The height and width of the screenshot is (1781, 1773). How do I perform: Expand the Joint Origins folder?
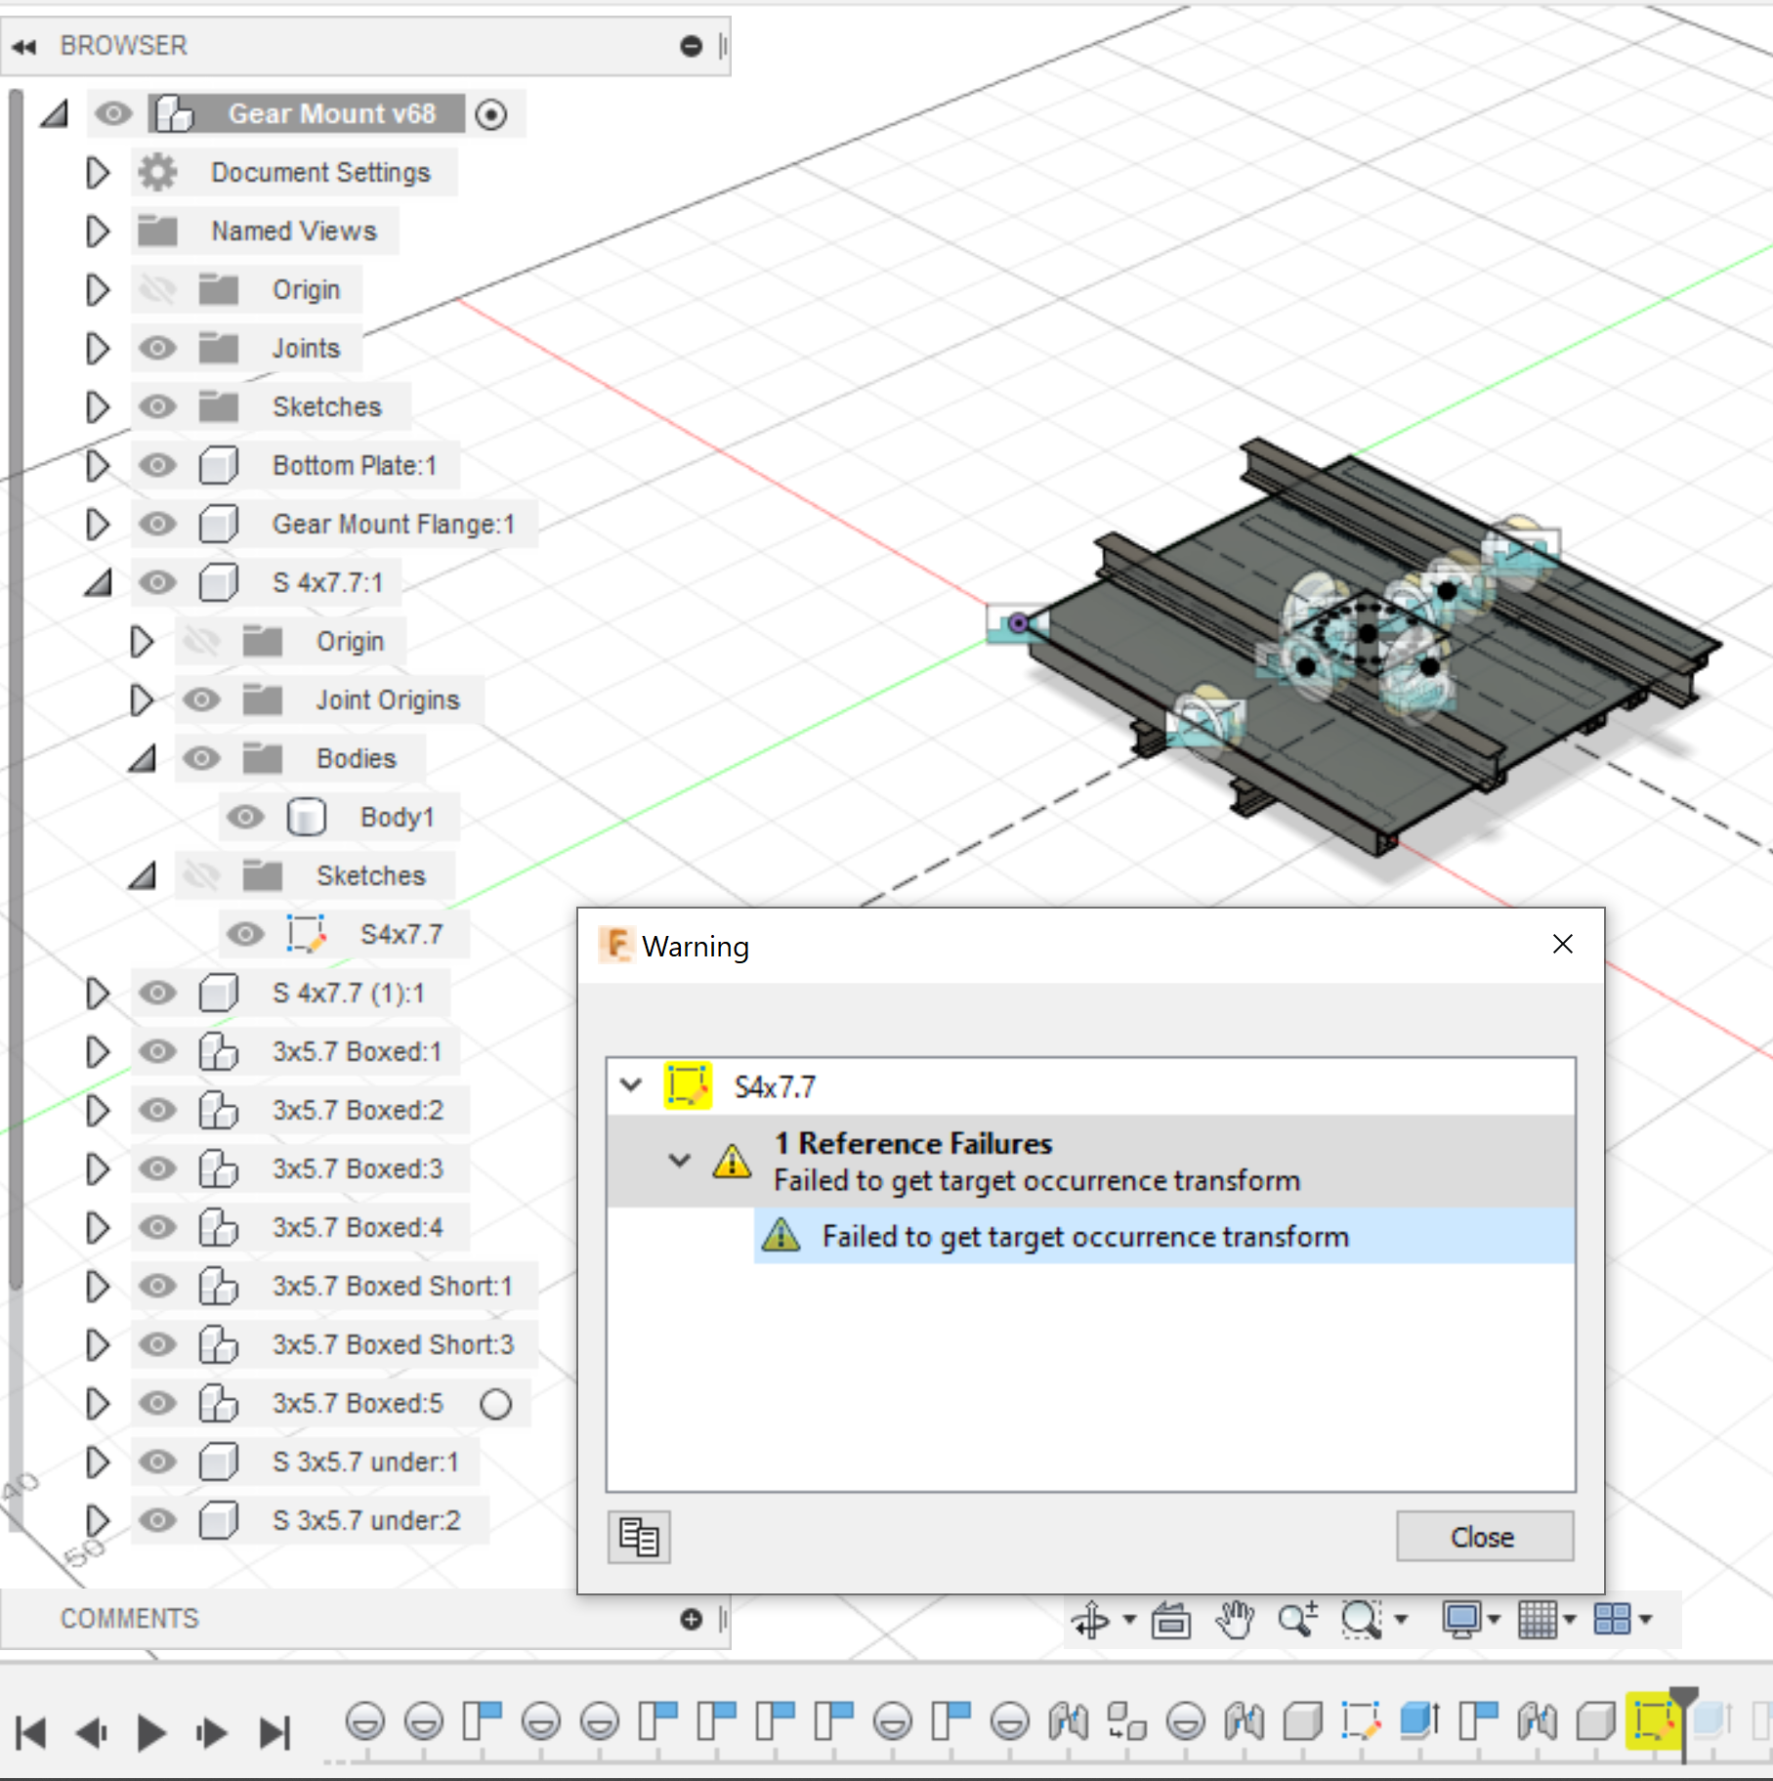tap(142, 700)
